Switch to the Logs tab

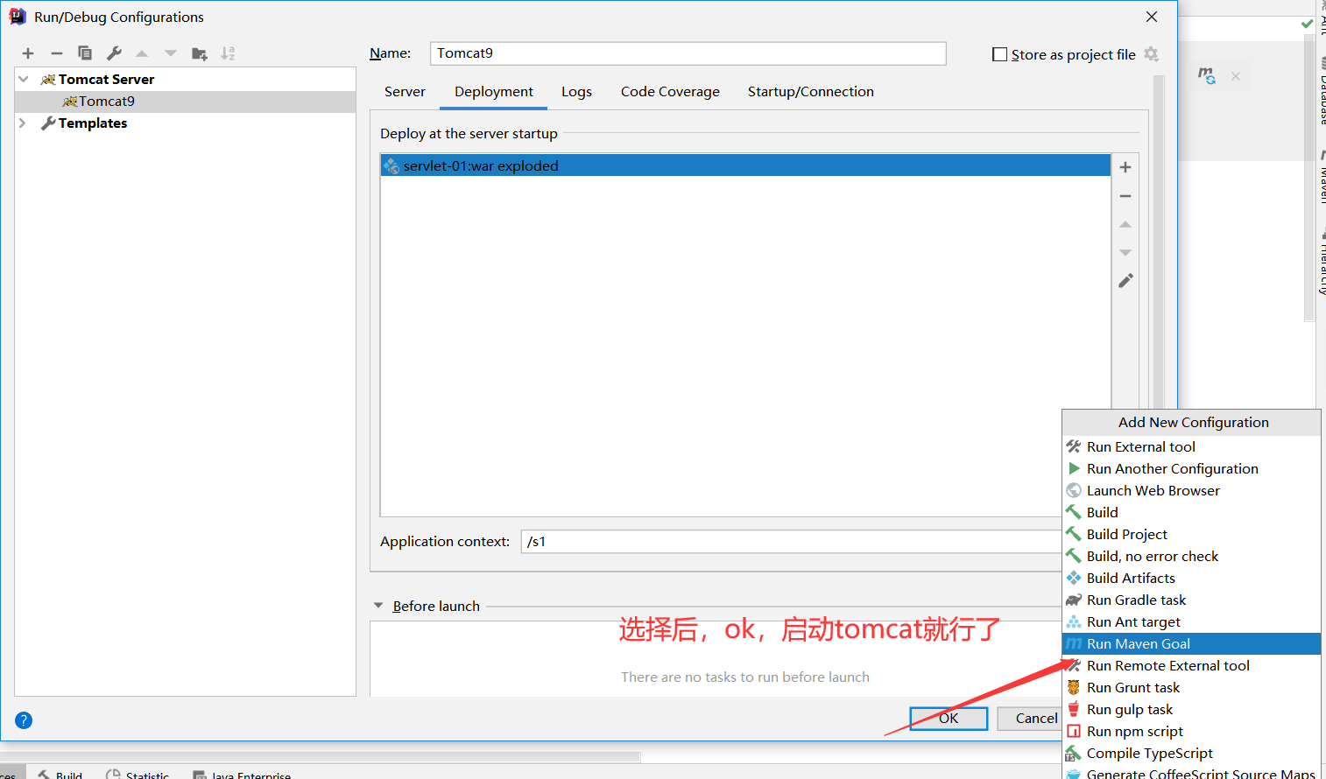click(x=576, y=92)
